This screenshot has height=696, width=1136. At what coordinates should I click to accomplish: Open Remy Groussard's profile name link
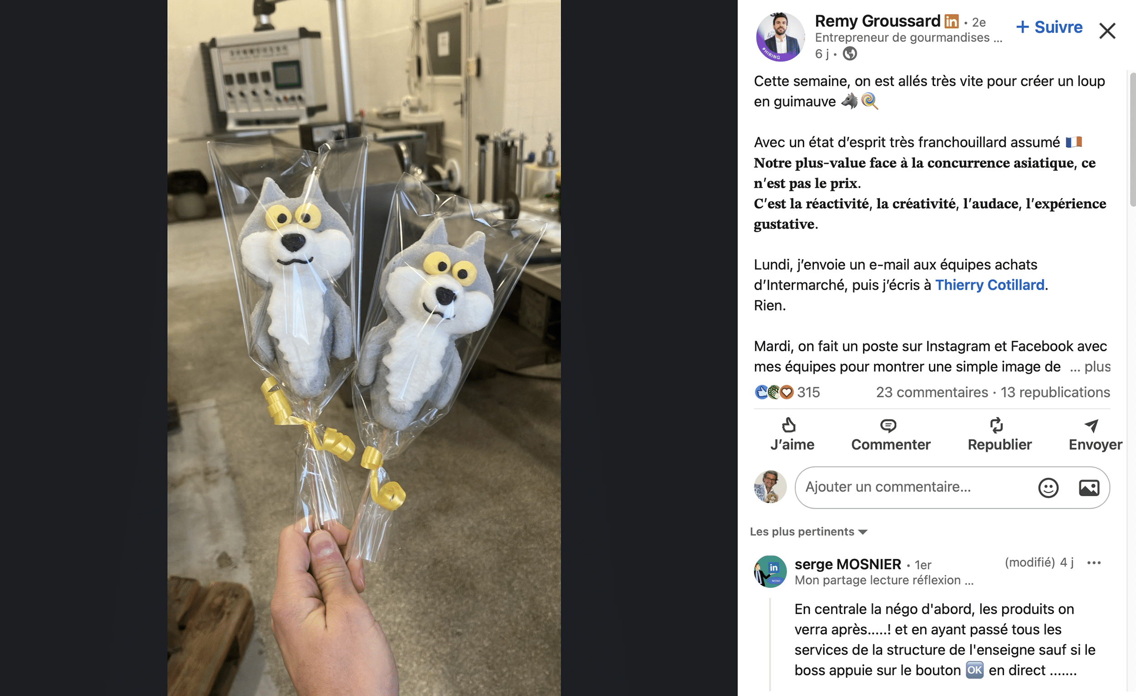coord(877,21)
